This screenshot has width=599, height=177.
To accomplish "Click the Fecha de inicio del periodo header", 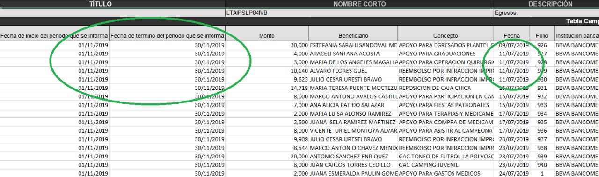I will coord(54,36).
